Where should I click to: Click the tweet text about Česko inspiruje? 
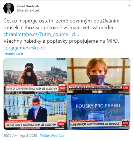coord(61,24)
